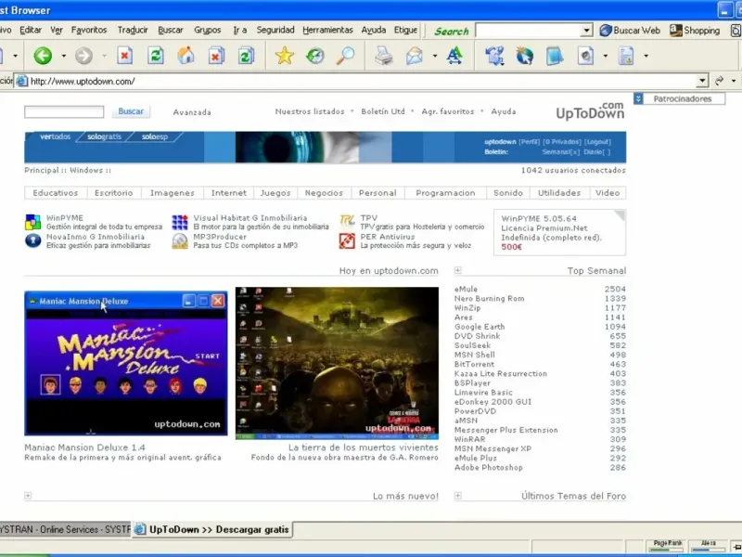Expand the Top Semanal section
This screenshot has width=742, height=557.
tap(458, 271)
